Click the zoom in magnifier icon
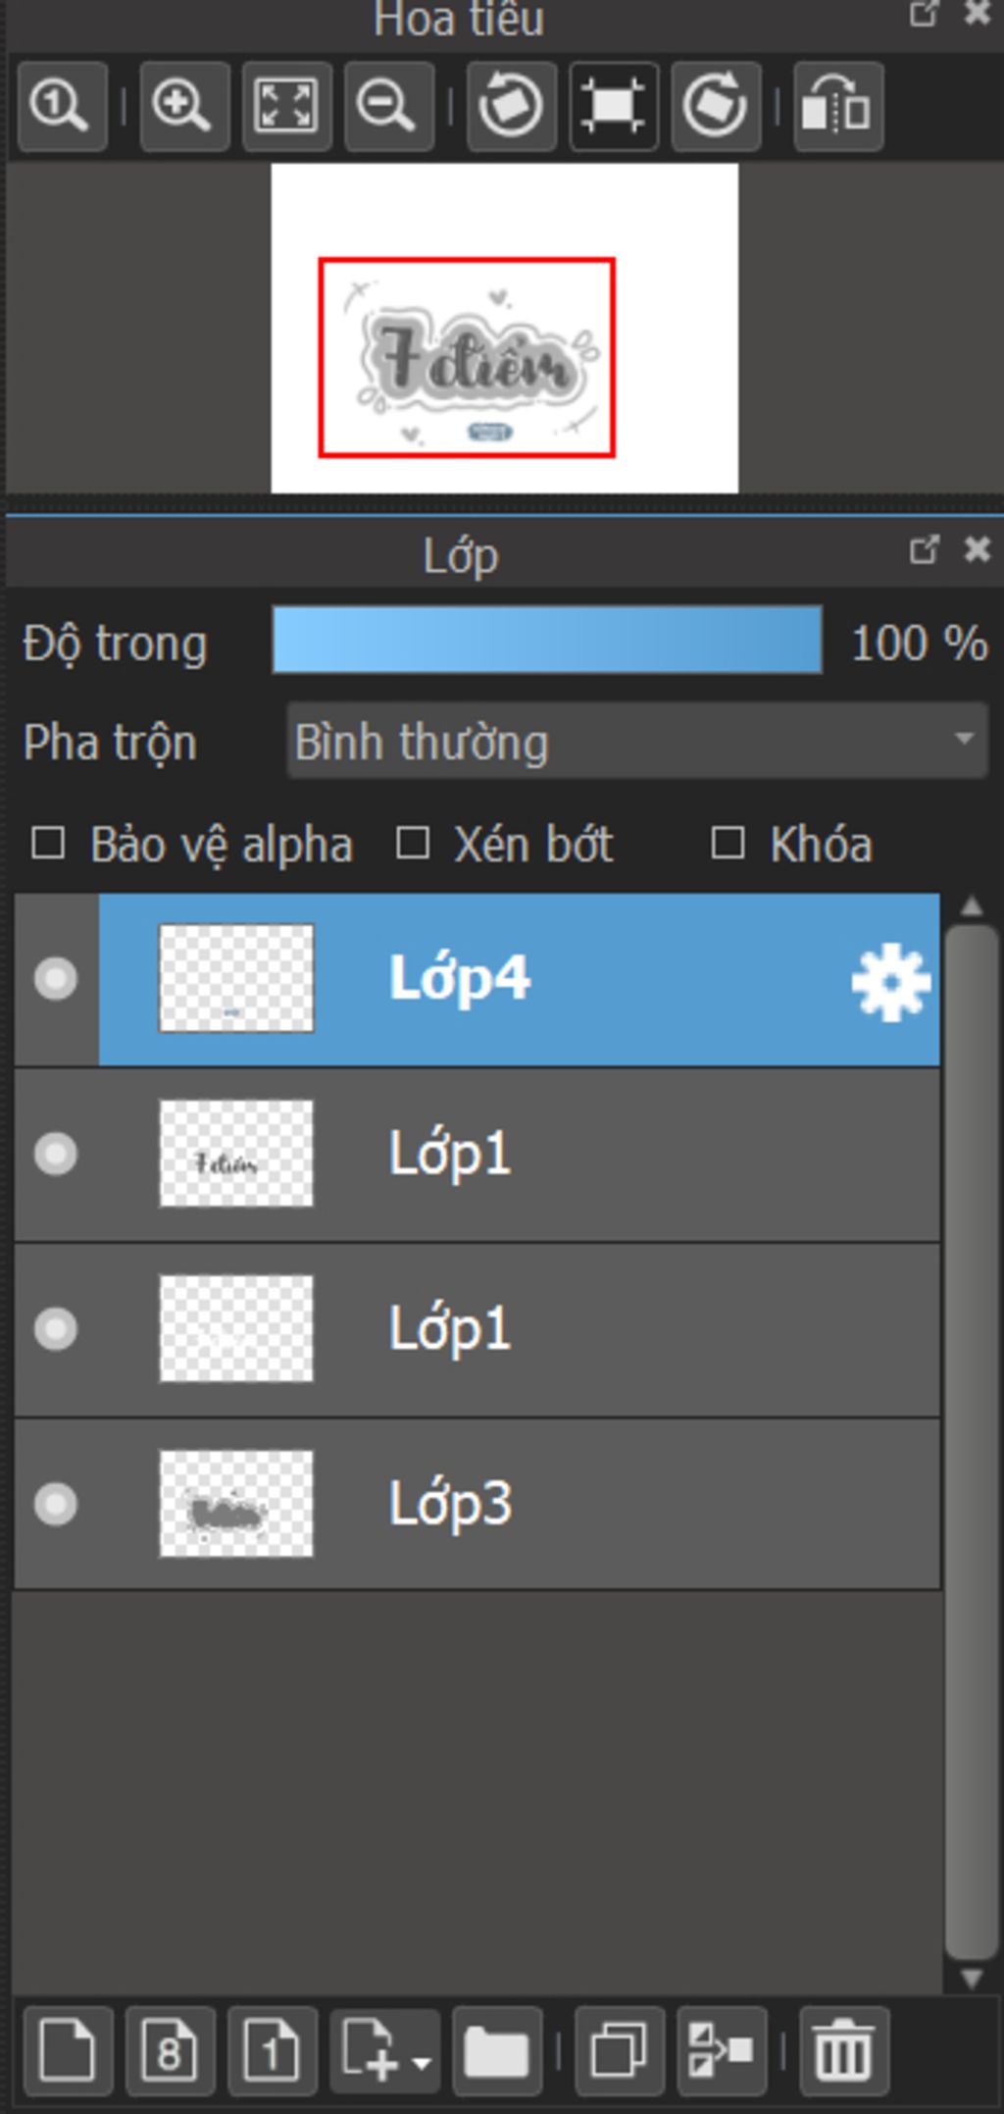 click(x=183, y=105)
